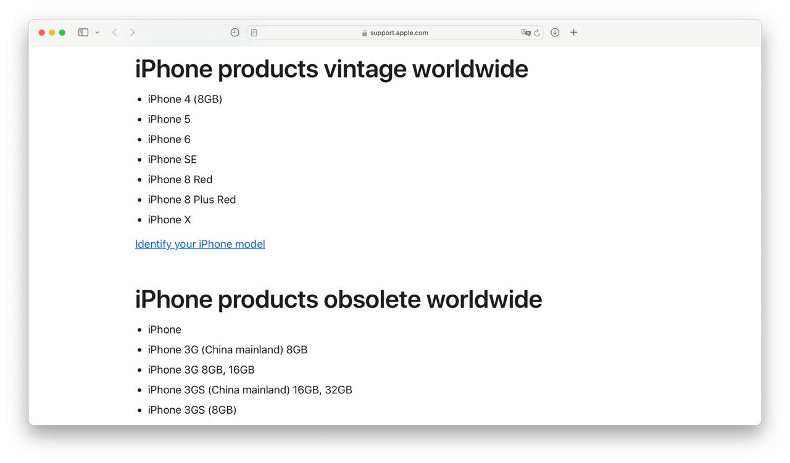Go back to the previous page

click(x=115, y=33)
